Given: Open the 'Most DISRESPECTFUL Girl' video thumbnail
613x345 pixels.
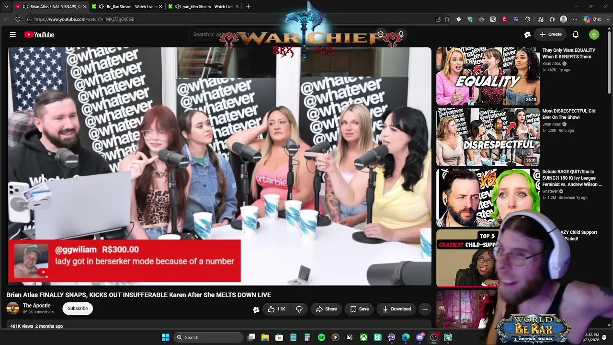Looking at the screenshot, I should (x=488, y=137).
